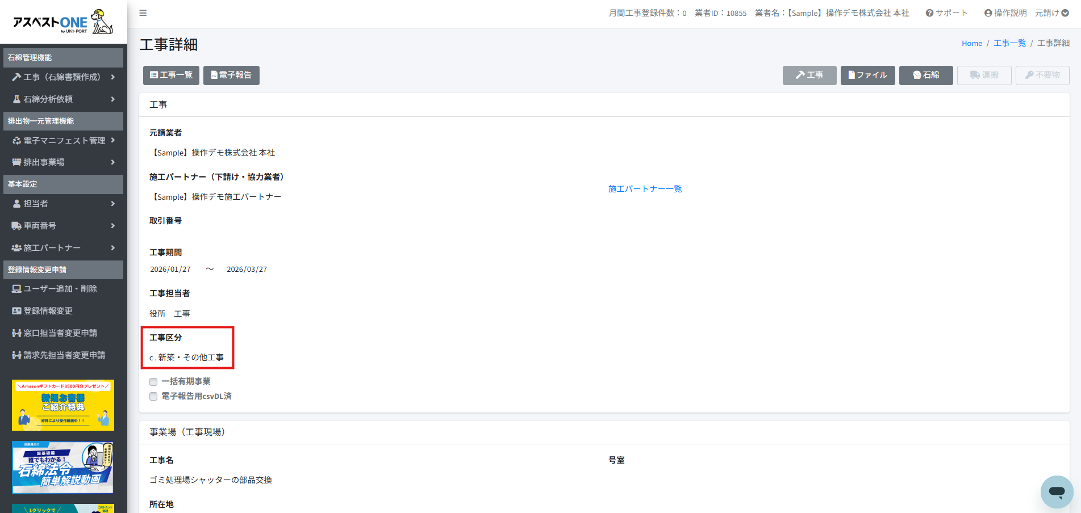Click the ファイル button with file icon
This screenshot has height=513, width=1081.
867,75
